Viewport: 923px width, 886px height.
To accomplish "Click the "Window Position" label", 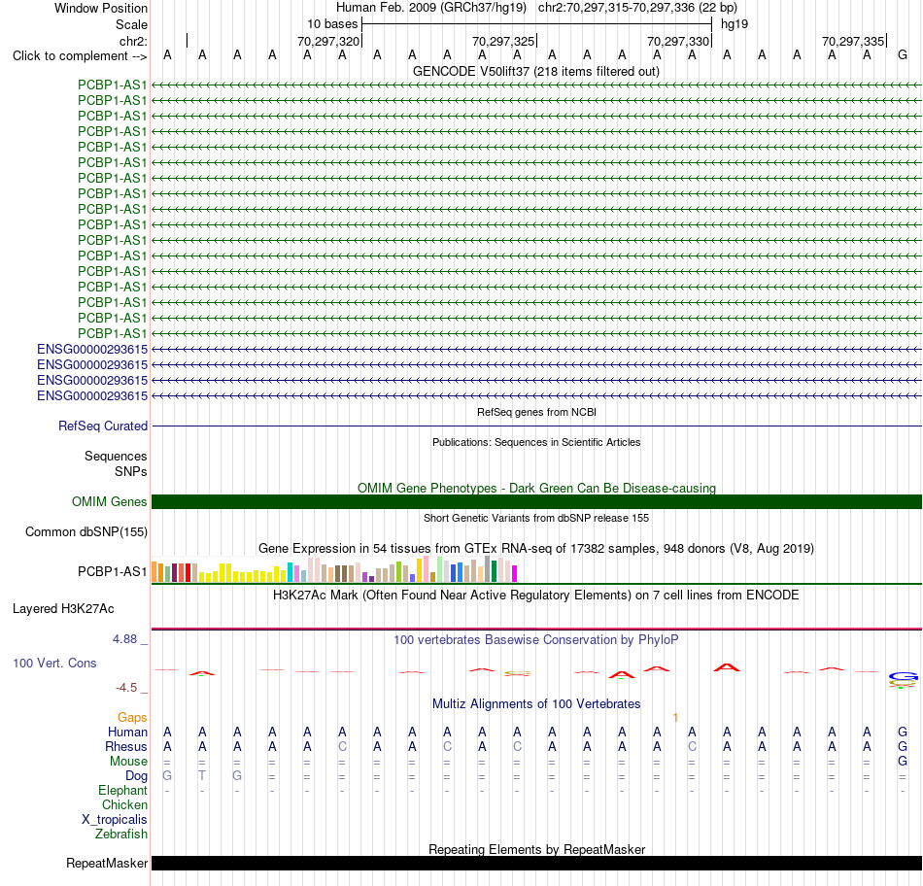I will [x=101, y=8].
